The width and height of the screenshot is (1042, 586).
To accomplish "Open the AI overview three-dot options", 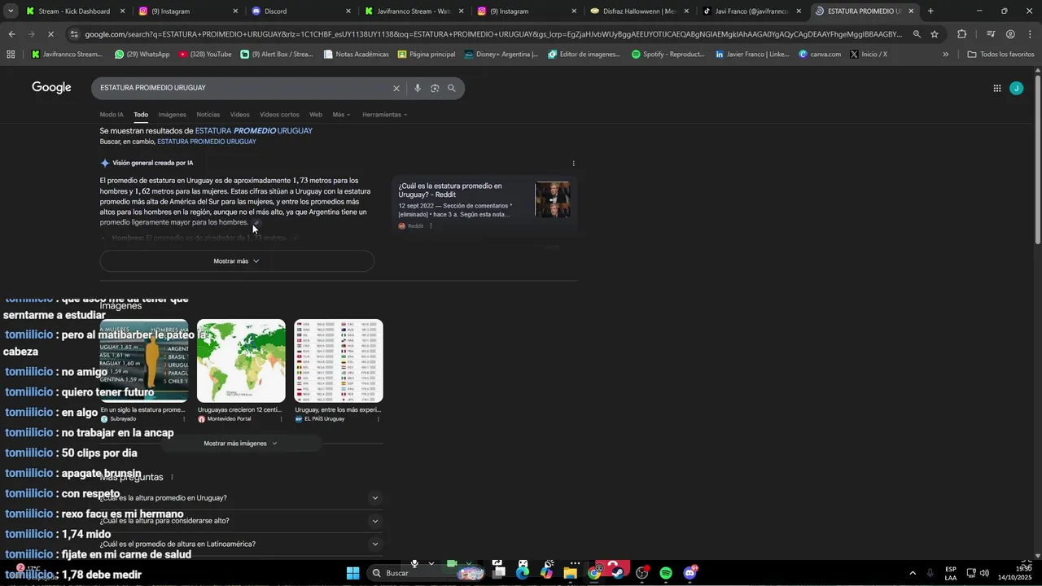I will pos(573,163).
